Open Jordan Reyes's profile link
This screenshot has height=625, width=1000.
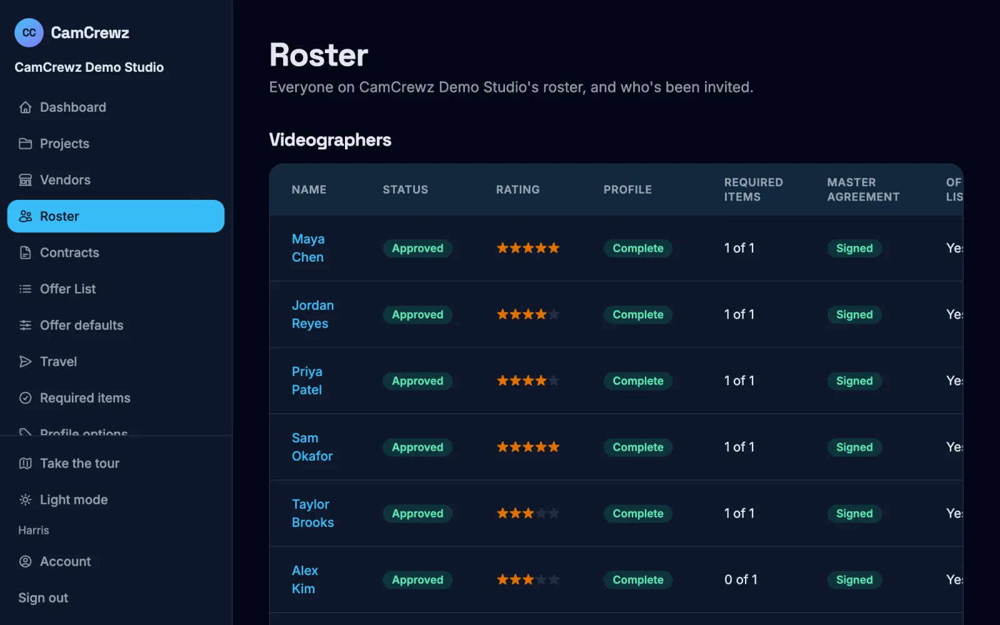click(x=312, y=314)
